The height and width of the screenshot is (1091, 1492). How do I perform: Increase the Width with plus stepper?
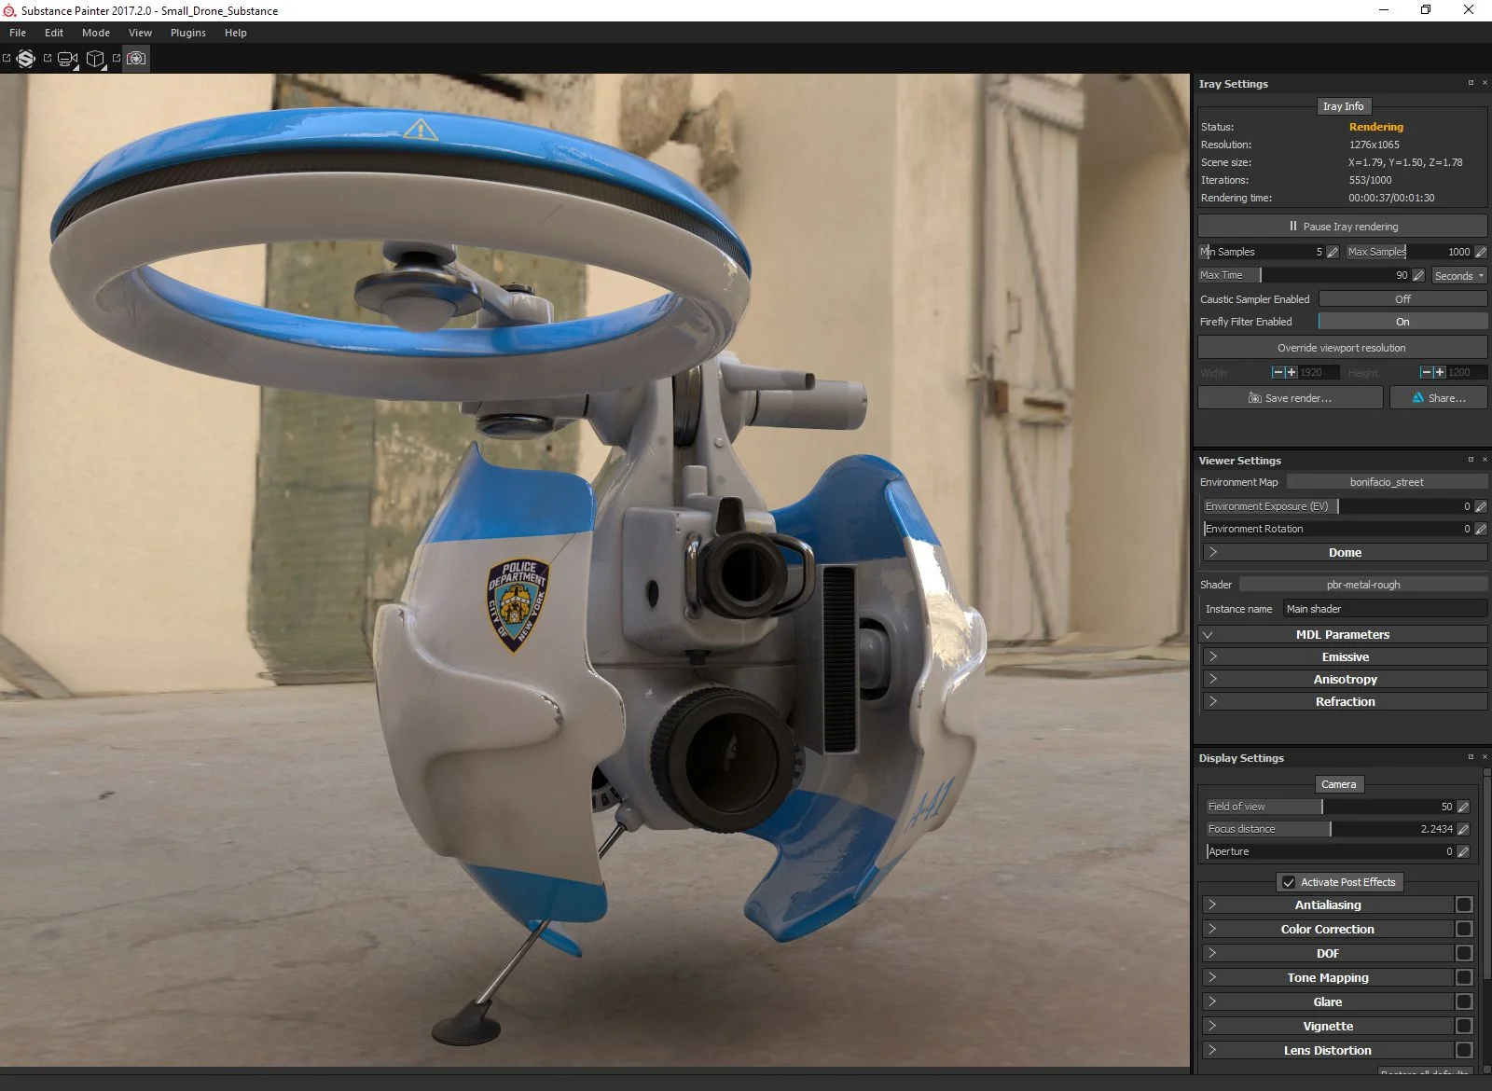click(1292, 372)
